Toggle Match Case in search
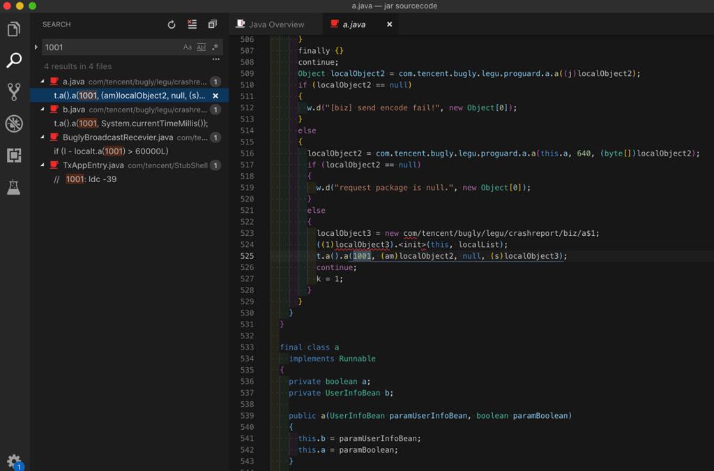 tap(187, 47)
